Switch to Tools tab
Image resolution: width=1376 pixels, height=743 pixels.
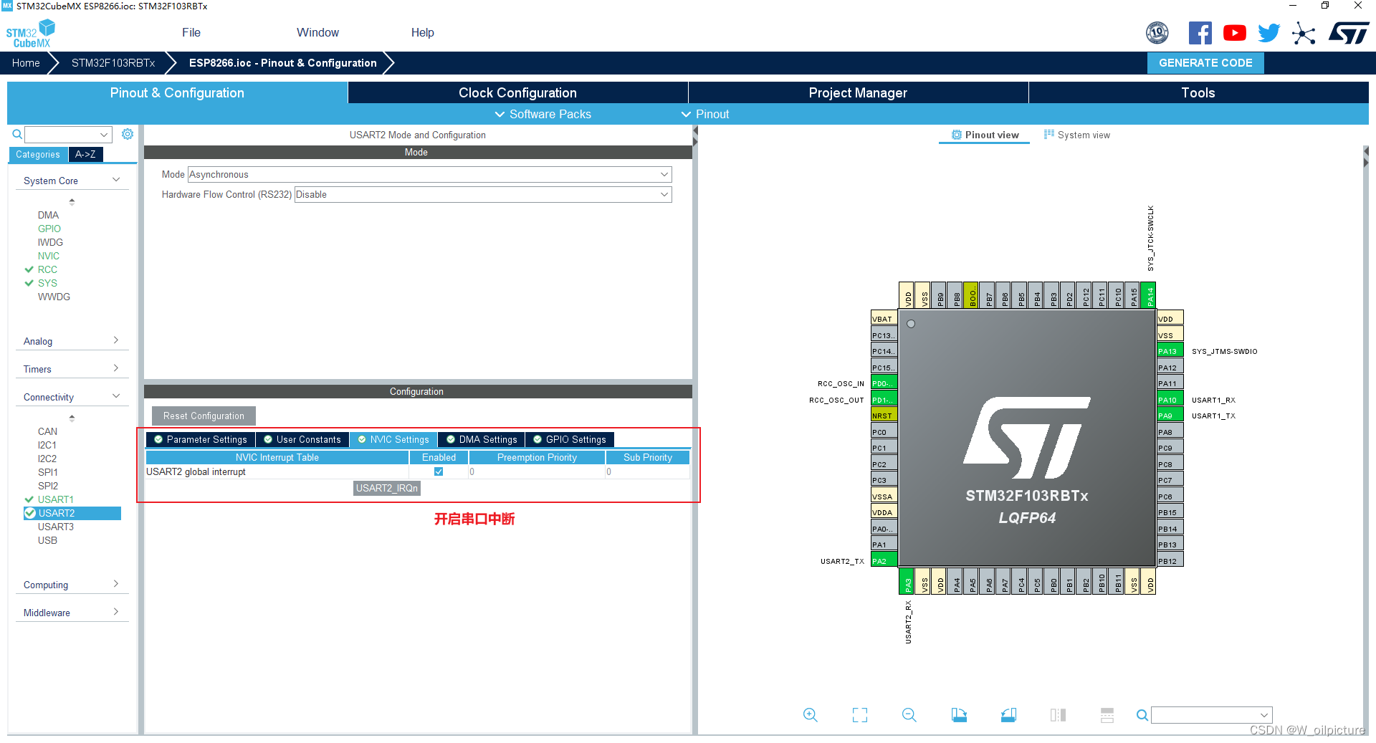tap(1198, 92)
